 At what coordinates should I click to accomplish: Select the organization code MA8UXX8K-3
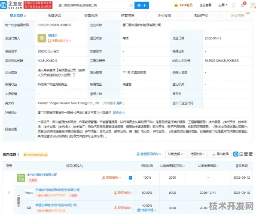(x=47, y=61)
